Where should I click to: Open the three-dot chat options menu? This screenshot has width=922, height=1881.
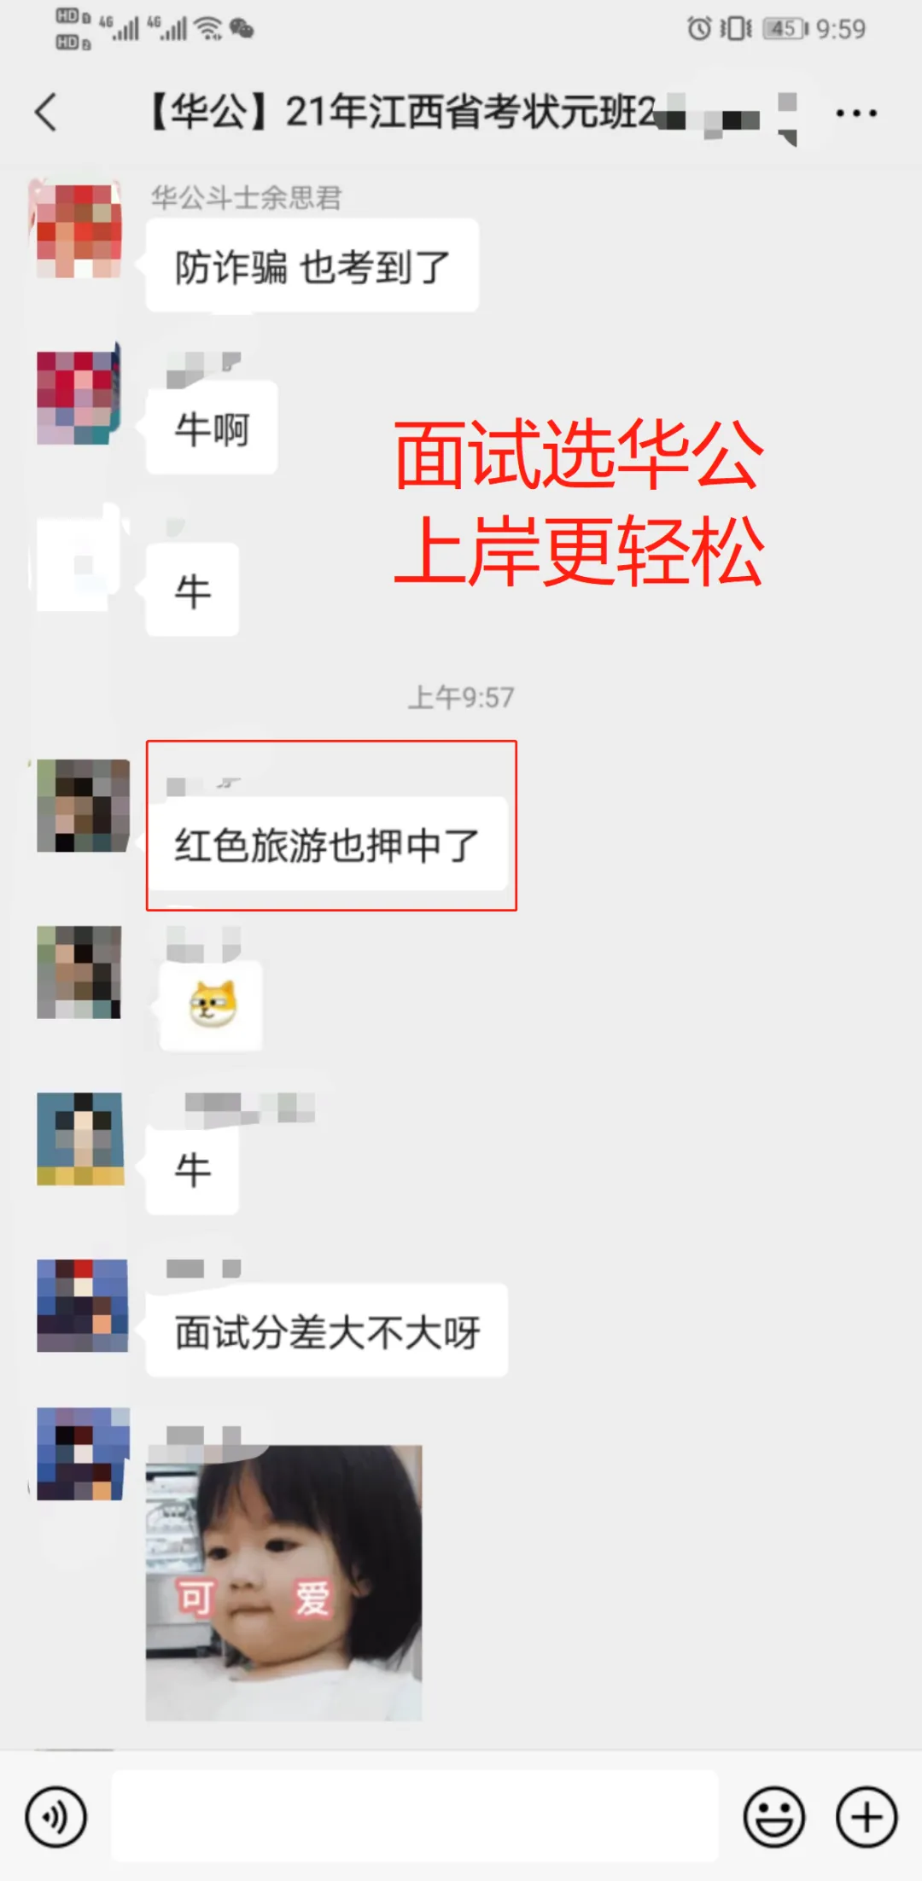tap(856, 113)
